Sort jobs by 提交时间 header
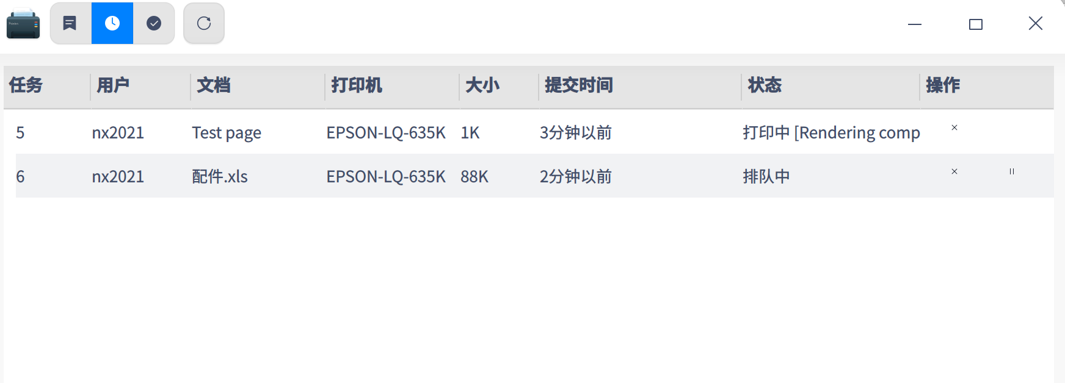The image size is (1065, 383). (x=579, y=85)
